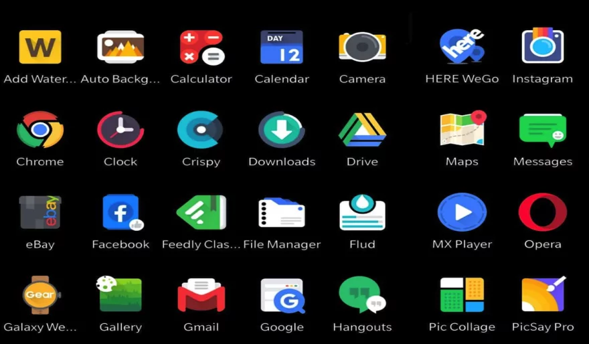589x344 pixels.
Task: Launch the Auto Background app icon
Action: (120, 47)
